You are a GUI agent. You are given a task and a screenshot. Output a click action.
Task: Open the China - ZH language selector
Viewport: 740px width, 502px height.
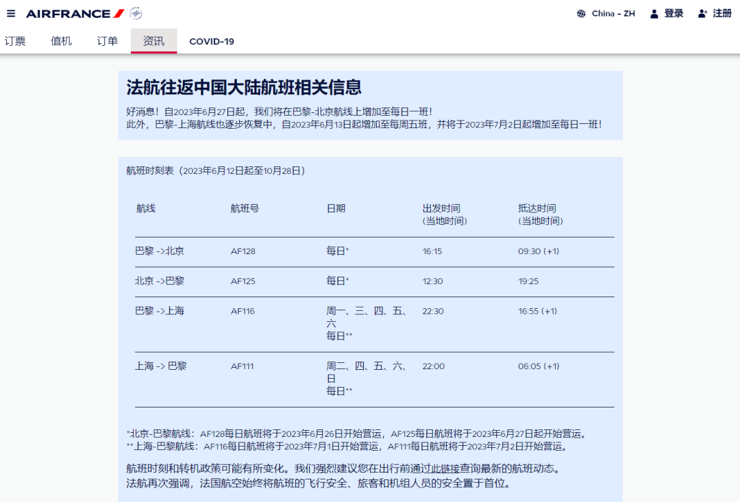606,14
